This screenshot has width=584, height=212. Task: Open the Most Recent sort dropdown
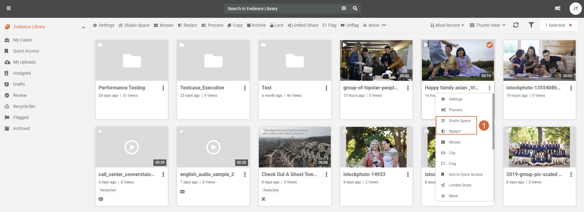click(447, 25)
